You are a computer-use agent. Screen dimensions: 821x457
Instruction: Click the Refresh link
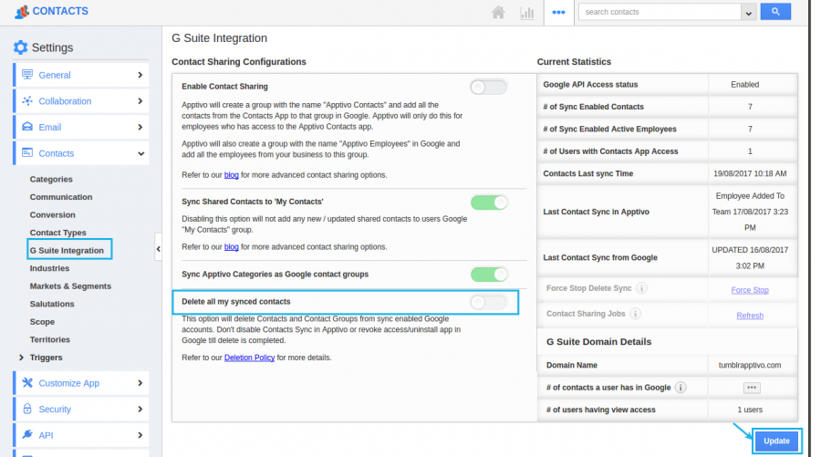tap(750, 315)
